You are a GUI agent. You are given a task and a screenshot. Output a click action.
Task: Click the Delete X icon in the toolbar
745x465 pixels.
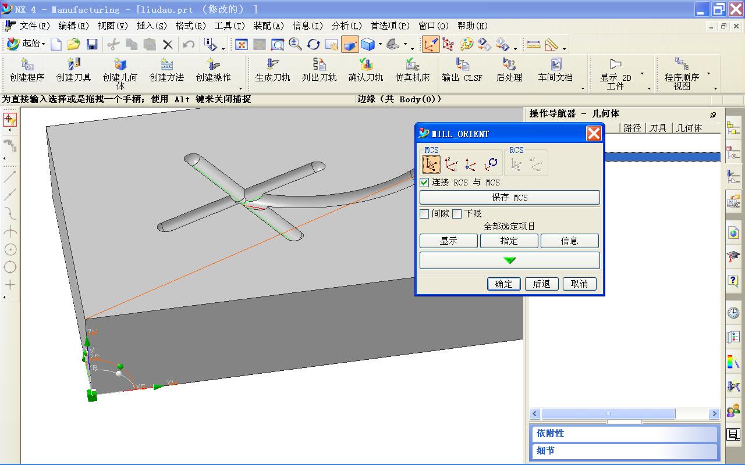pyautogui.click(x=168, y=44)
